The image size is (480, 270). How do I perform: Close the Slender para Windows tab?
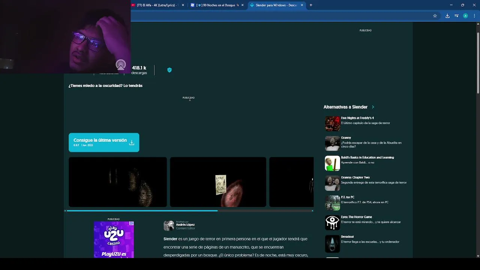[302, 5]
